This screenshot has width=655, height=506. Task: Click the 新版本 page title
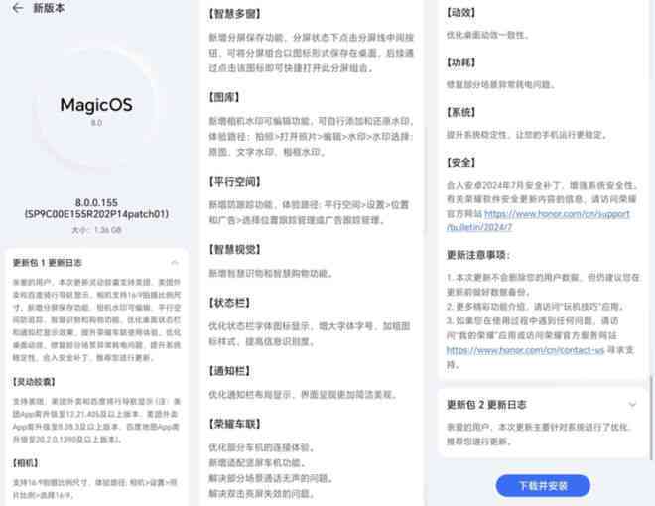click(49, 8)
